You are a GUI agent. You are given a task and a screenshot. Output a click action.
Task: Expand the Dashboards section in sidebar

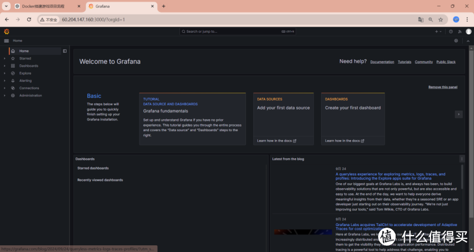click(x=5, y=66)
